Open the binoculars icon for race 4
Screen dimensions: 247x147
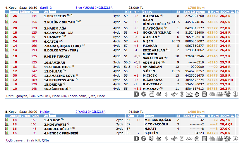(174, 94)
